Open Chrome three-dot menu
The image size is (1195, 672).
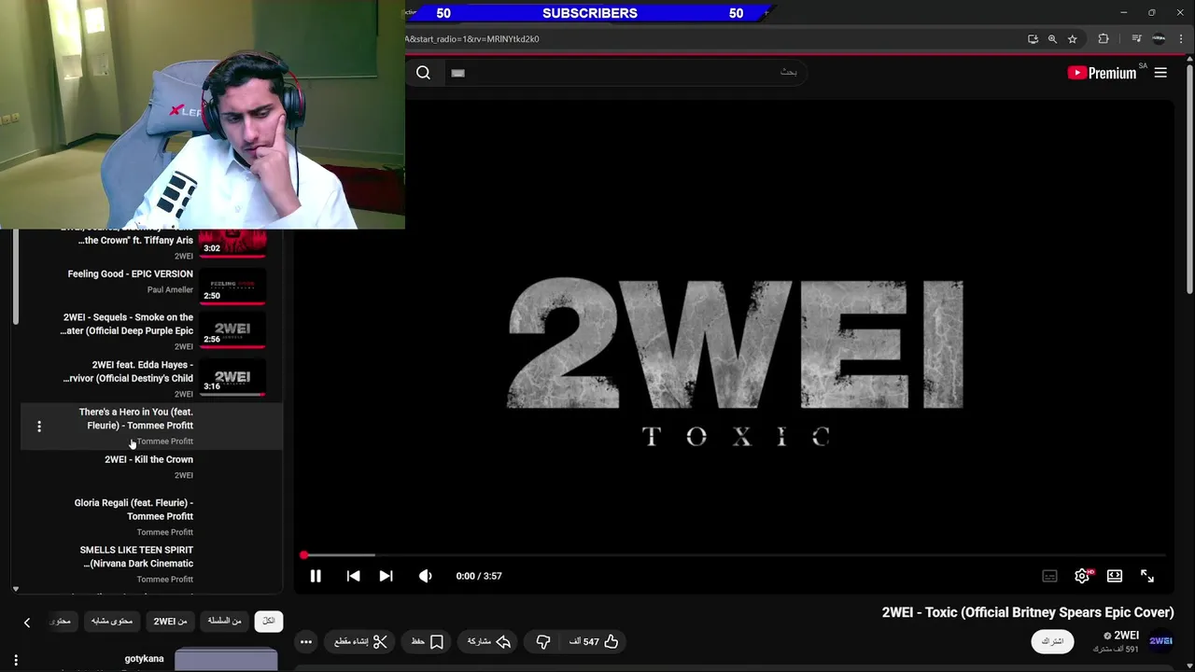1182,39
